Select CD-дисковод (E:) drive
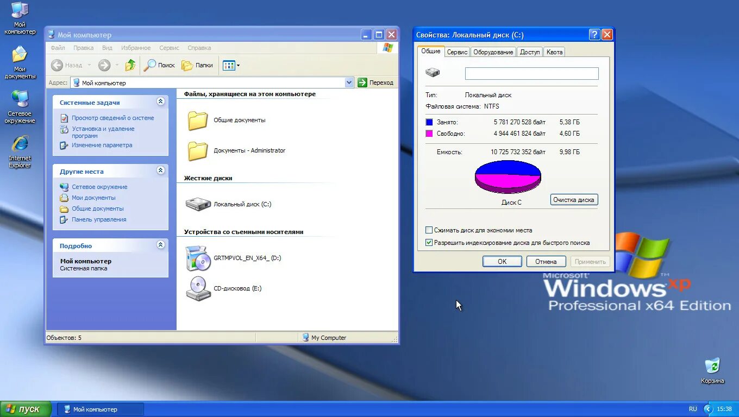The height and width of the screenshot is (417, 739). pos(224,288)
